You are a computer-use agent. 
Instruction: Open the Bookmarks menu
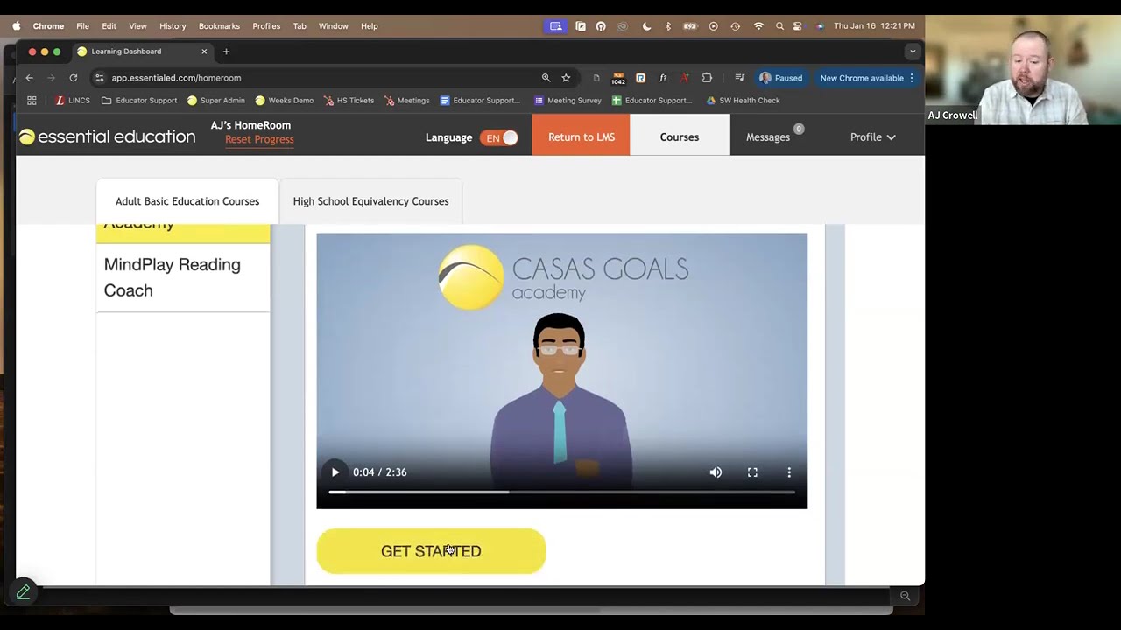coord(219,26)
